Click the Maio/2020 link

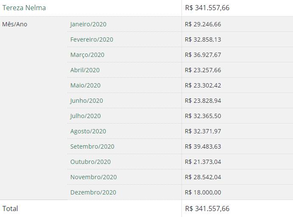tap(85, 85)
